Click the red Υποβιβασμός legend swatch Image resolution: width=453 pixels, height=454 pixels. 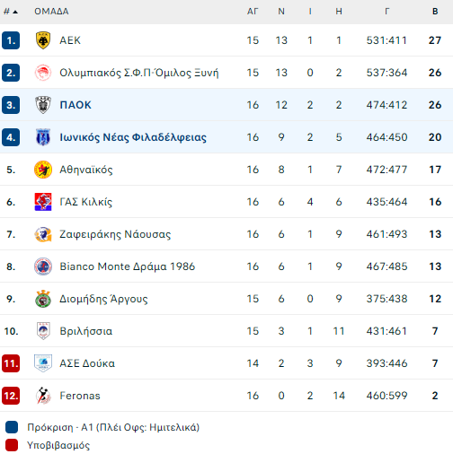12,445
